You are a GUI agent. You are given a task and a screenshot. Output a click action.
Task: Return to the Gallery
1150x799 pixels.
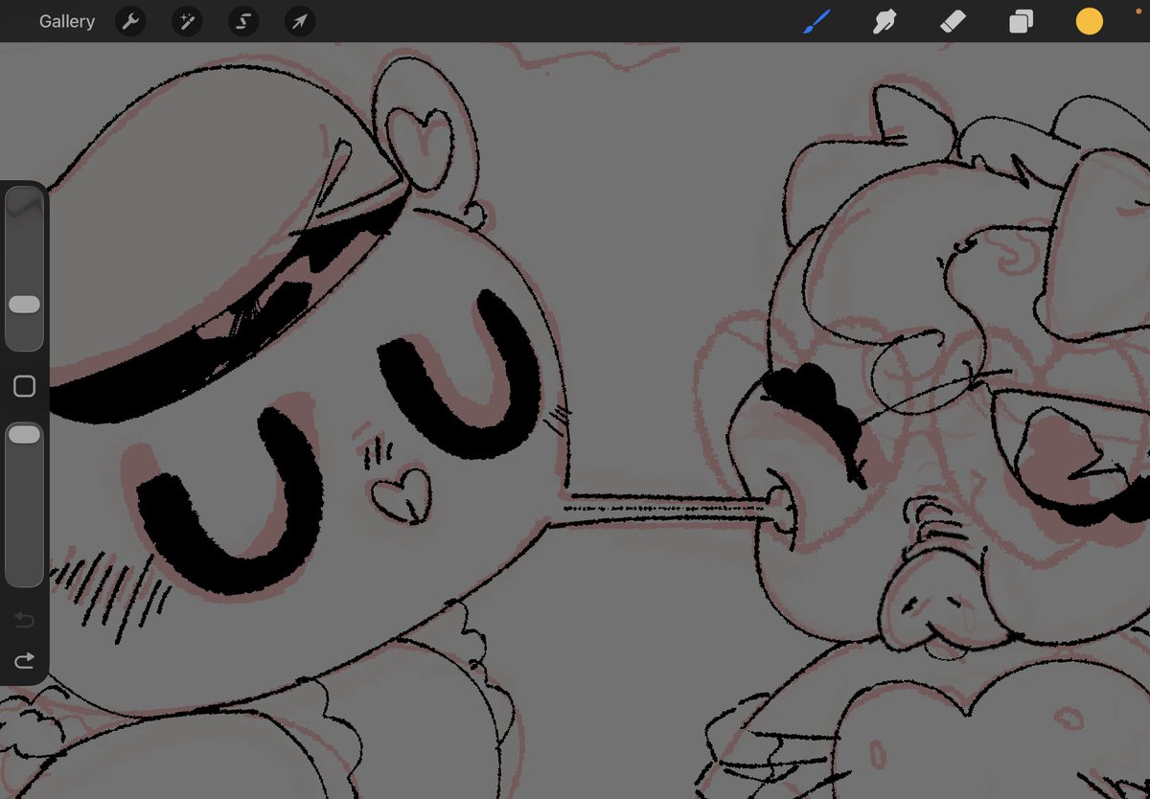tap(67, 21)
